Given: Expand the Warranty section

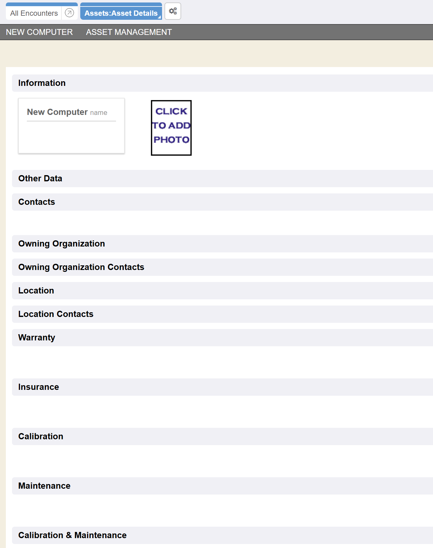Looking at the screenshot, I should tap(37, 338).
